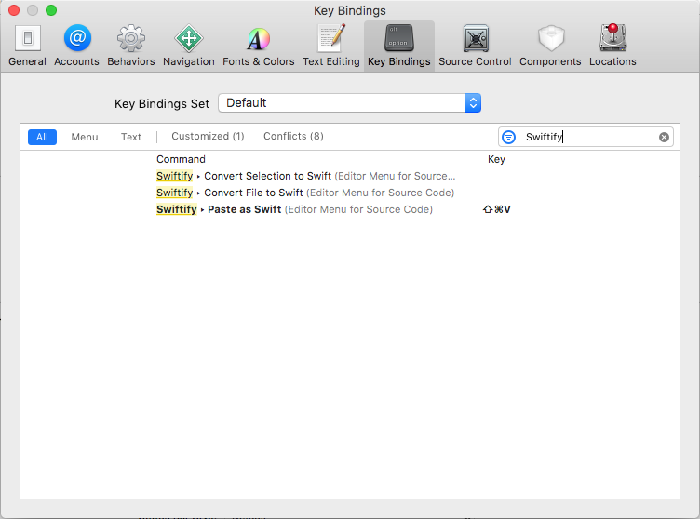Close the Key Bindings window
The width and height of the screenshot is (700, 519).
pyautogui.click(x=14, y=10)
